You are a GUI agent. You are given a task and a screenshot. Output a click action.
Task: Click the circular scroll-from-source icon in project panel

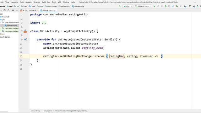pyautogui.click(x=4, y=10)
